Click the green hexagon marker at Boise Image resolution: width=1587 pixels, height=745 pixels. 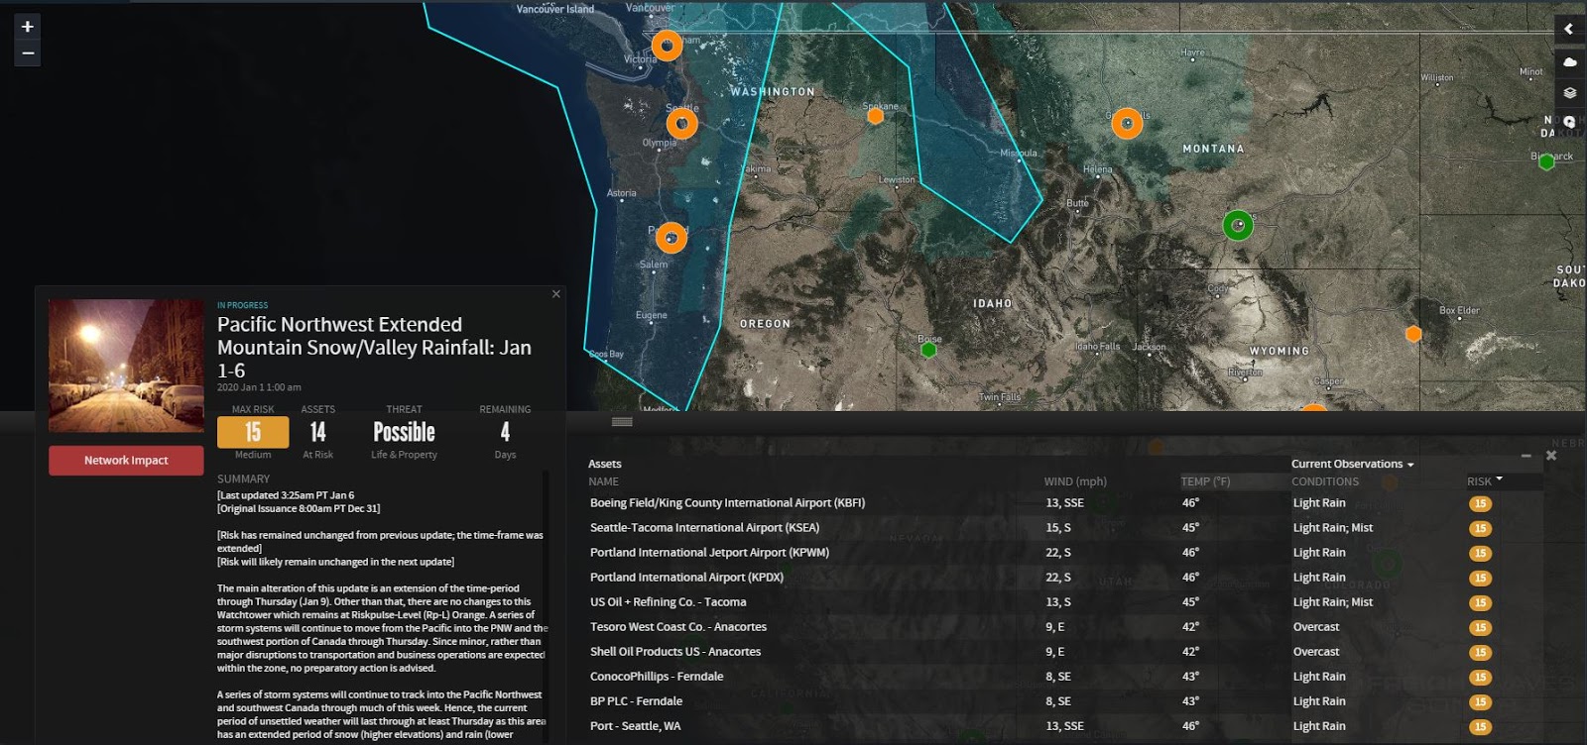click(928, 350)
